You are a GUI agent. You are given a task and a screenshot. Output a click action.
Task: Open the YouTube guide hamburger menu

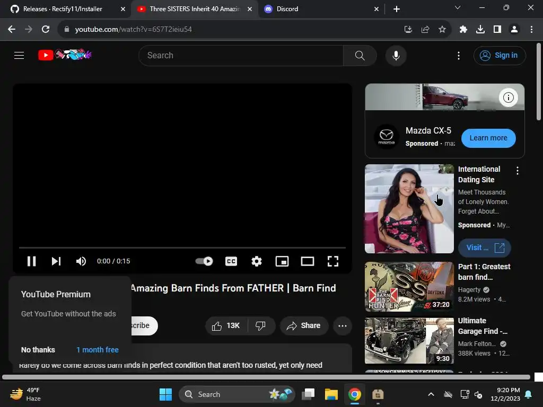click(x=19, y=55)
